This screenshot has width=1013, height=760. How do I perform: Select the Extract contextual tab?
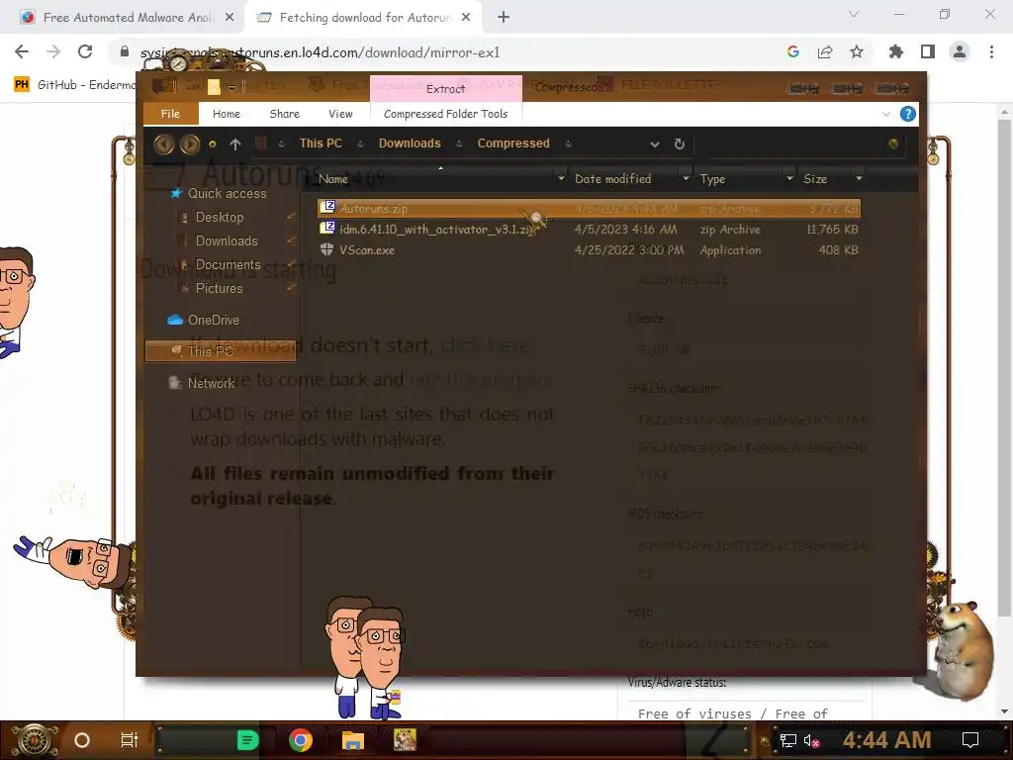pyautogui.click(x=446, y=88)
